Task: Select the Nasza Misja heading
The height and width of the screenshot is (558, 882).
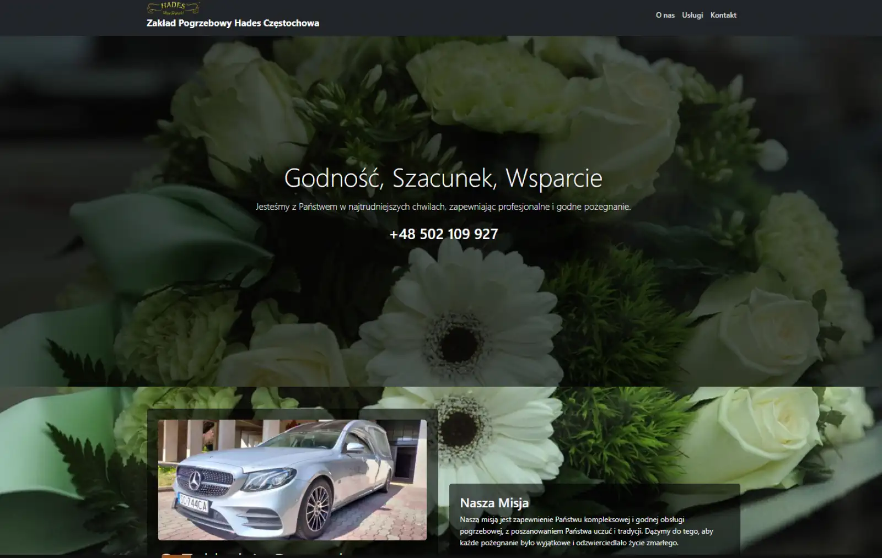Action: (494, 503)
